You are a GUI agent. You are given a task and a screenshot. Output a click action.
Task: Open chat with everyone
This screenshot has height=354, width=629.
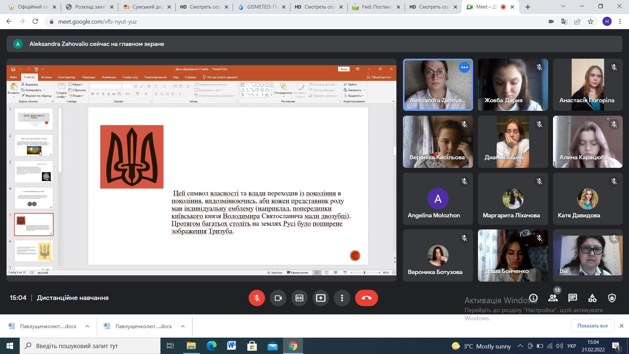573,298
